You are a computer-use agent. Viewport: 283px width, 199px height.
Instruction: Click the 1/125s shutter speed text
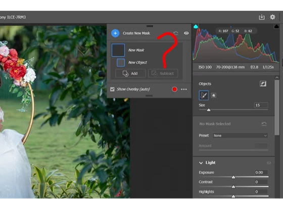click(268, 67)
